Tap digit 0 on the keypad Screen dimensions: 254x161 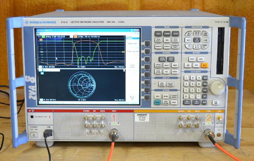186,96
